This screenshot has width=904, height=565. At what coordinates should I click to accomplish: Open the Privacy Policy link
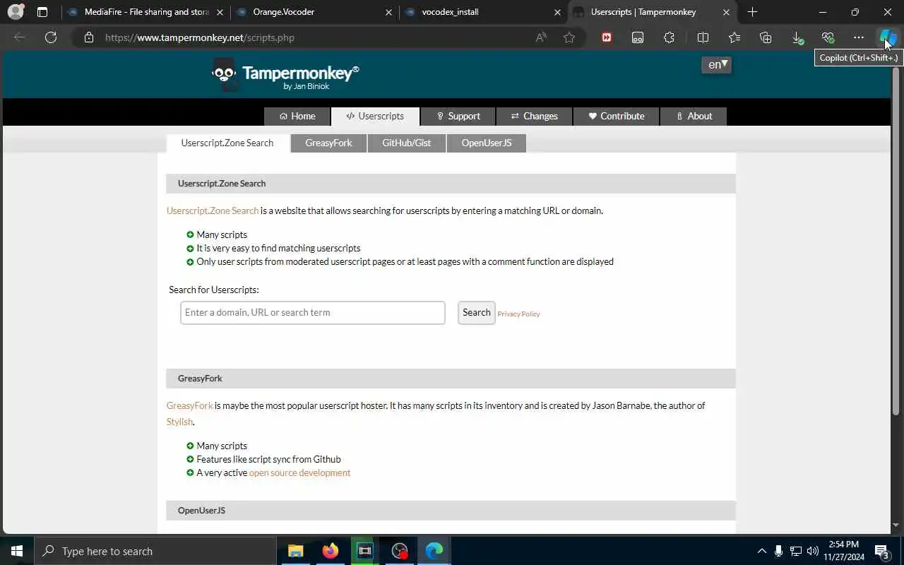pyautogui.click(x=518, y=314)
